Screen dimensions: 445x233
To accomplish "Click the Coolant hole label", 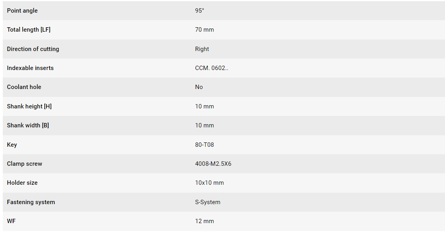I will click(x=24, y=87).
